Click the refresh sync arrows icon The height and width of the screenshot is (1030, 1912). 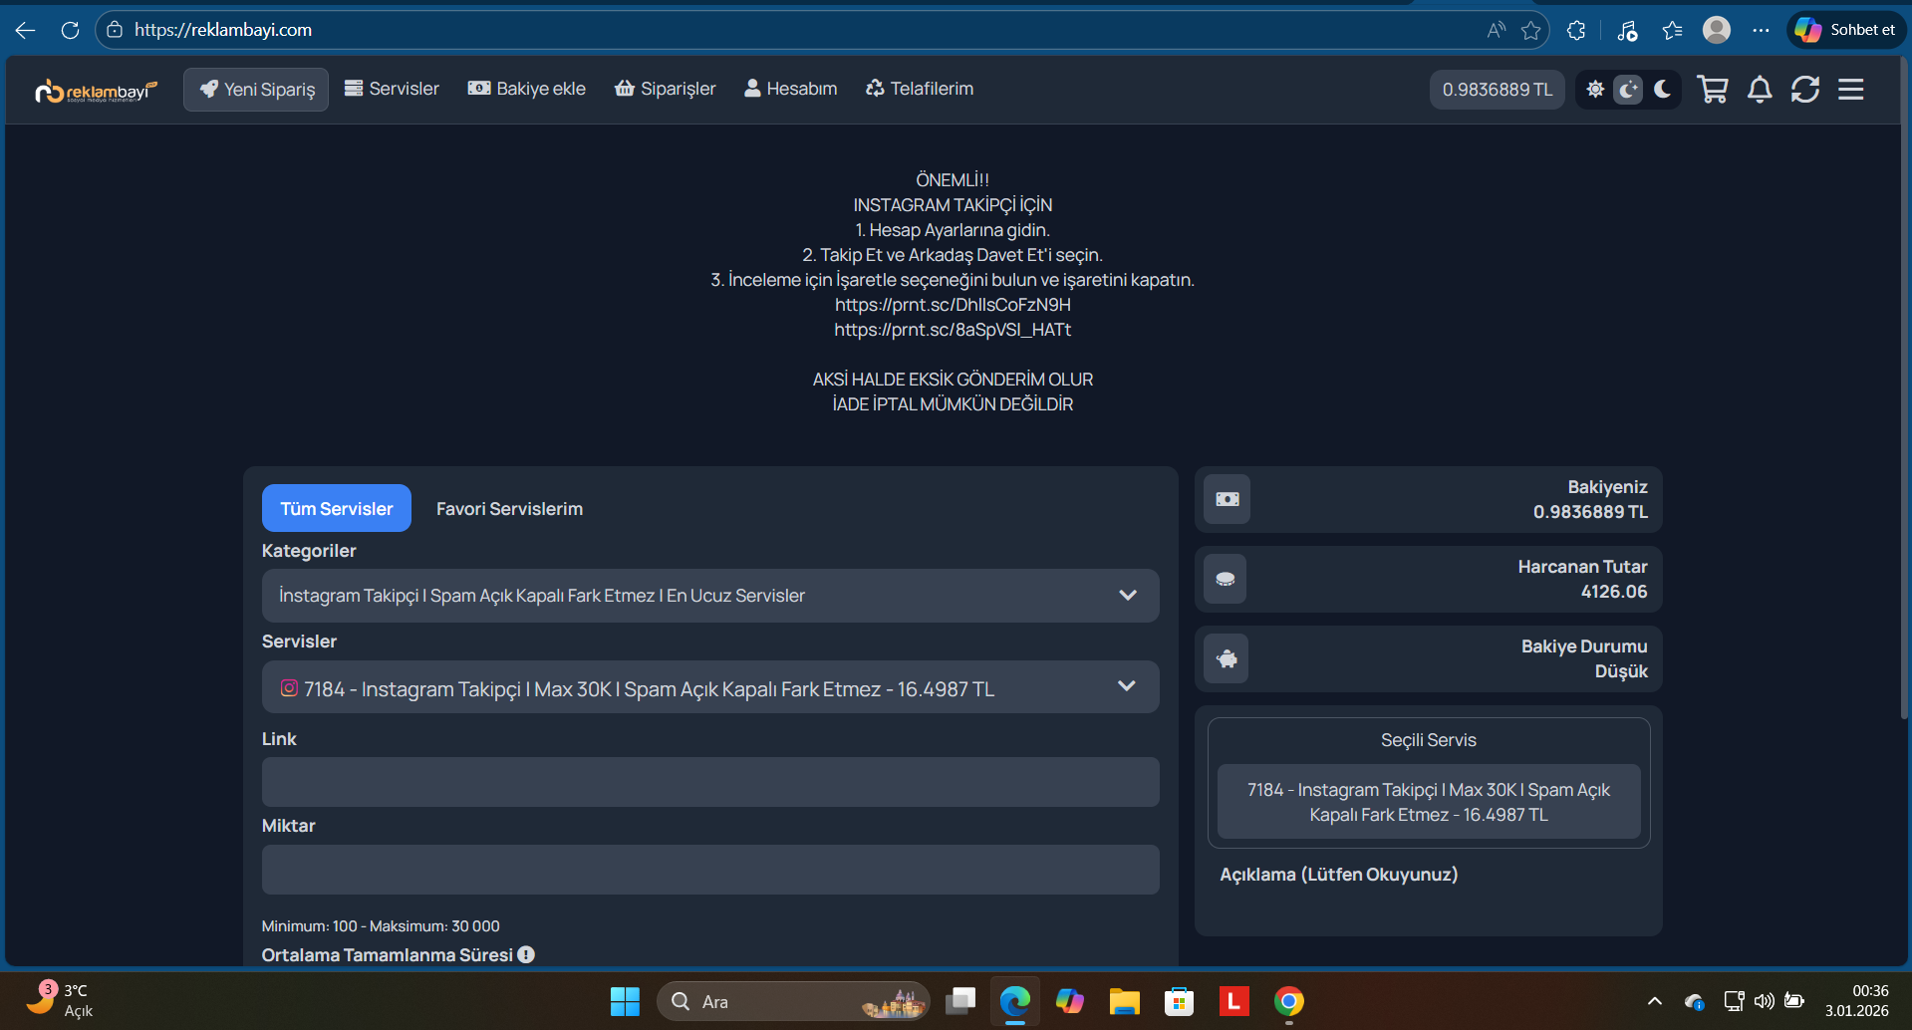(1805, 90)
